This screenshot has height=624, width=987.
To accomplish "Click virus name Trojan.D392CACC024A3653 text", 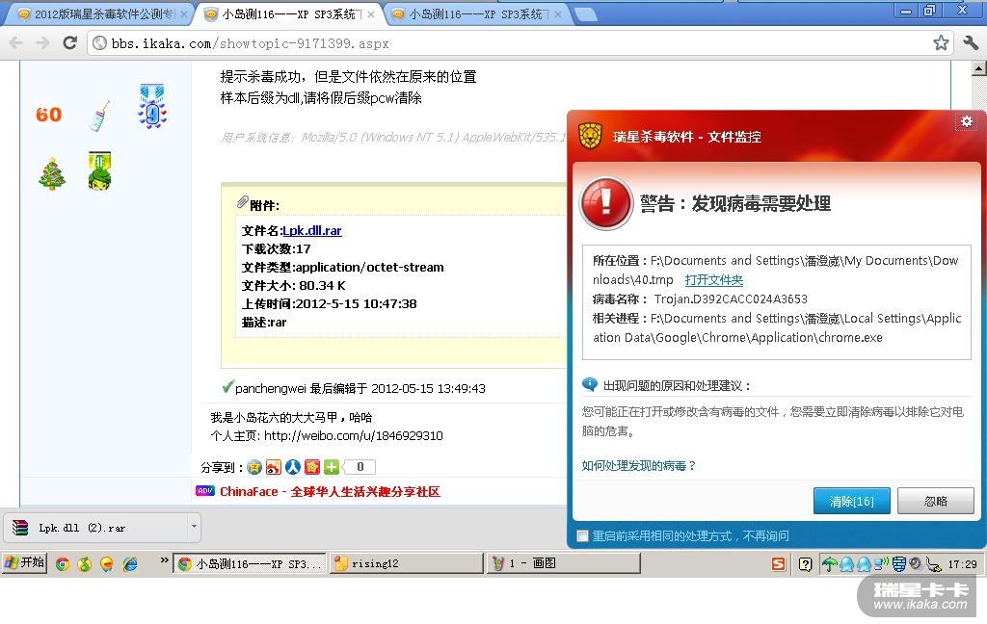I will pos(731,299).
